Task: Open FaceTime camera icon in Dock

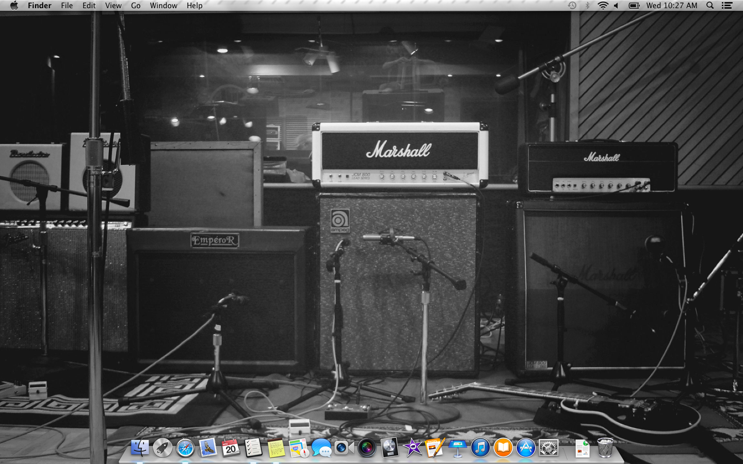Action: [x=344, y=448]
